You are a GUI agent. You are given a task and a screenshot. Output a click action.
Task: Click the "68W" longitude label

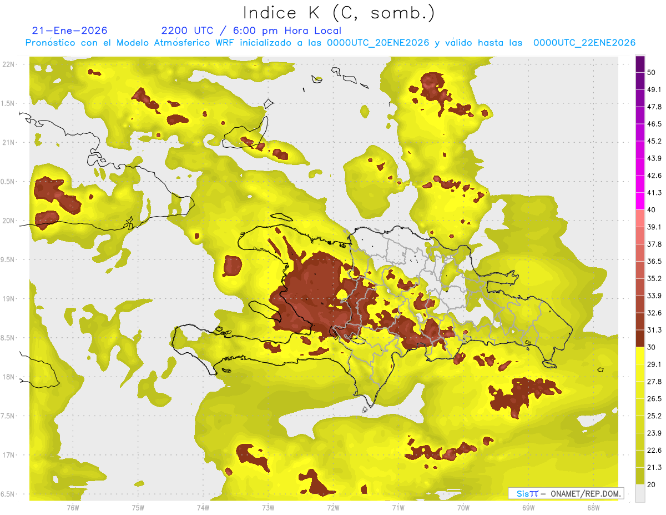click(x=593, y=507)
